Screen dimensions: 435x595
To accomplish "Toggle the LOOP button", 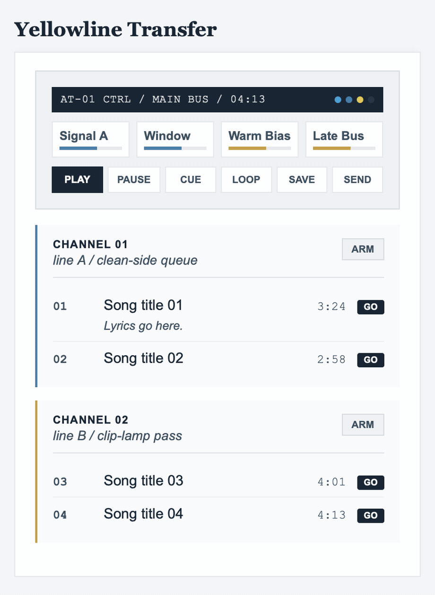I will pos(246,179).
